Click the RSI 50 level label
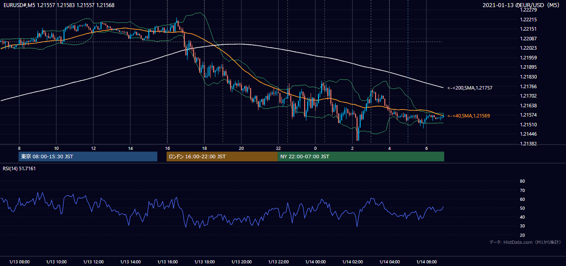 pyautogui.click(x=522, y=208)
